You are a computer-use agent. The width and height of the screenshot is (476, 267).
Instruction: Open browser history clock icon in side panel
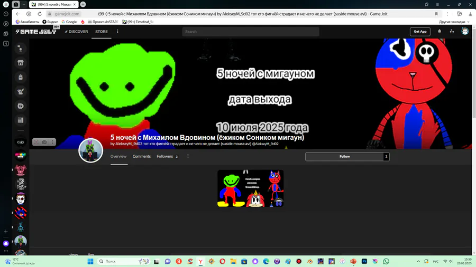point(6,14)
